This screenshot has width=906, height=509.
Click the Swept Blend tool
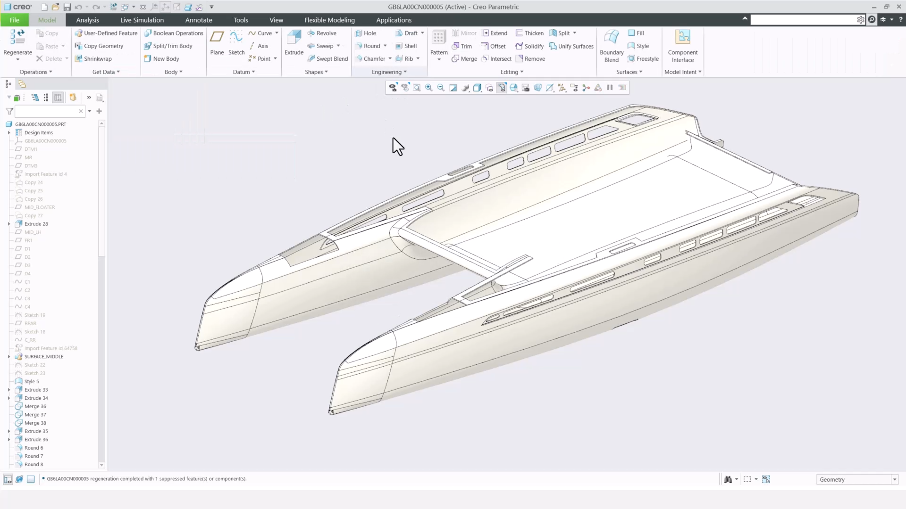click(327, 58)
